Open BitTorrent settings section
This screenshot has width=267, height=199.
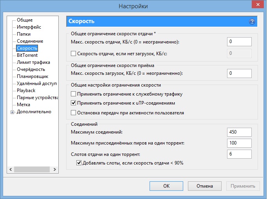point(27,55)
